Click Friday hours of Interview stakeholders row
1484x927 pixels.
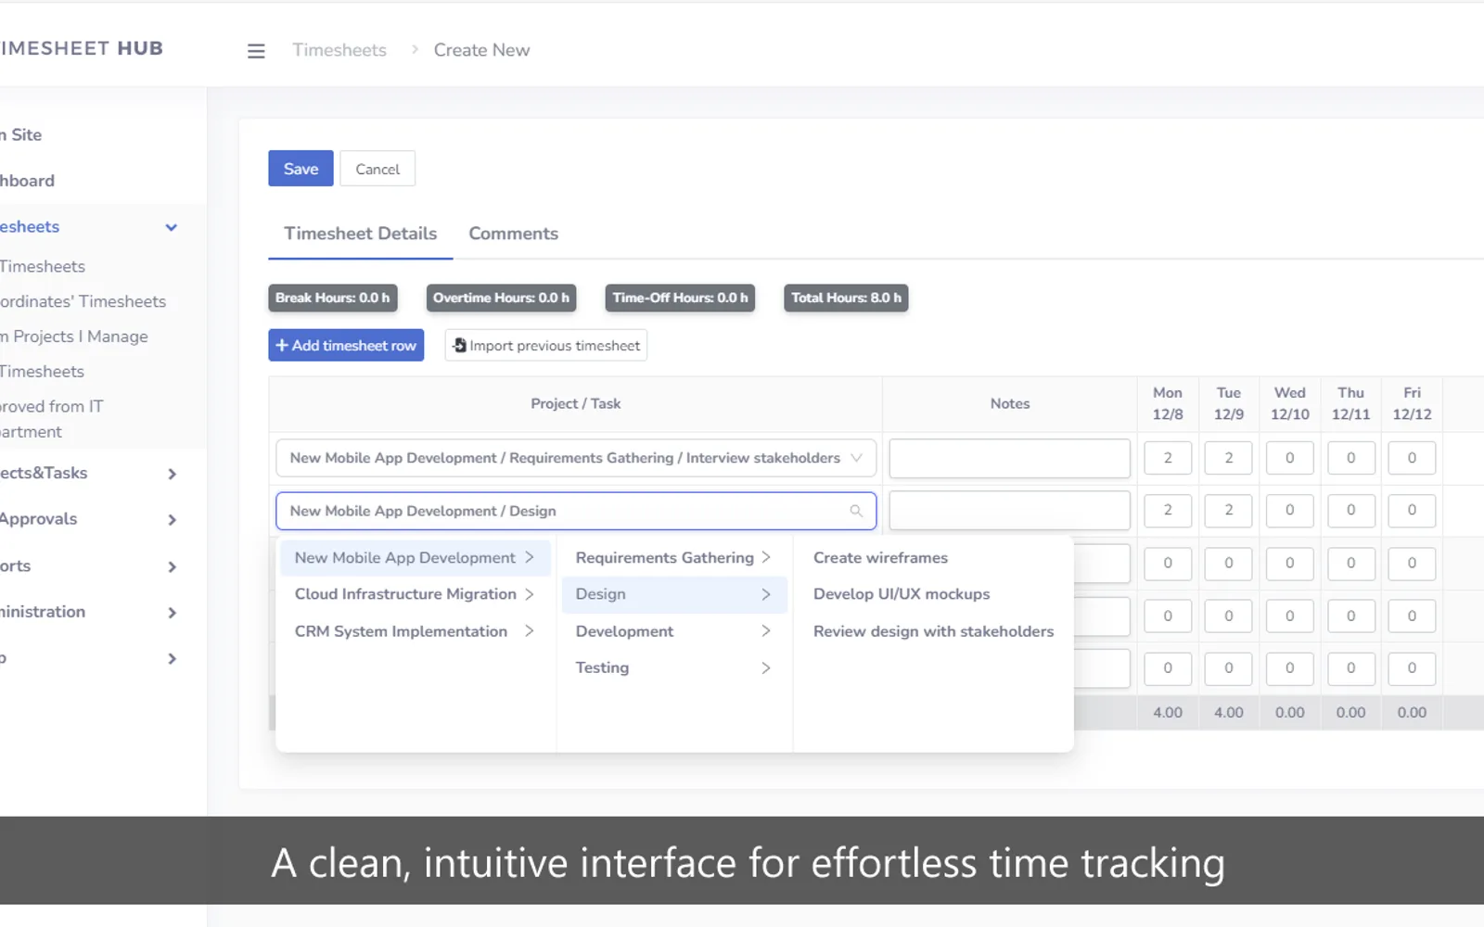[x=1412, y=458]
